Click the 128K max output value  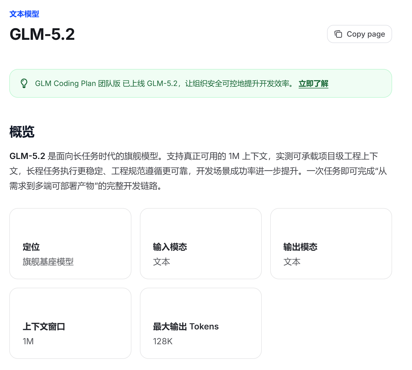163,341
